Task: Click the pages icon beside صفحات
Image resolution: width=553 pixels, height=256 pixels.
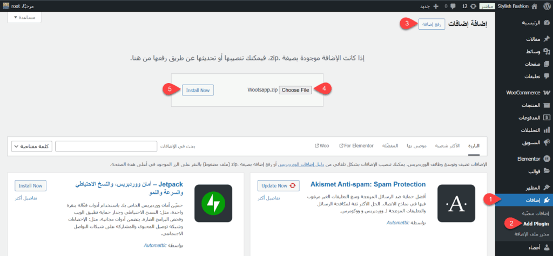Action: 547,64
